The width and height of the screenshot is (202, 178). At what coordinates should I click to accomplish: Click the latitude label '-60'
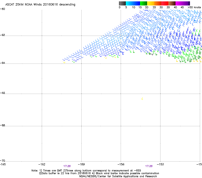[2, 9]
